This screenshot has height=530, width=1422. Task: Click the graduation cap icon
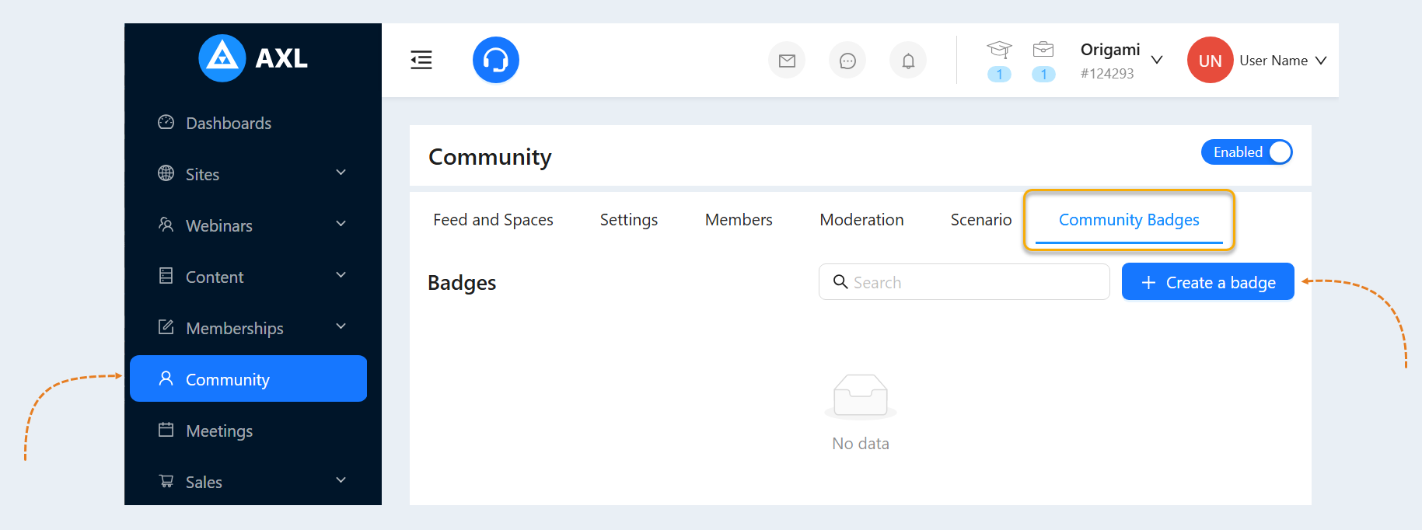coord(999,50)
